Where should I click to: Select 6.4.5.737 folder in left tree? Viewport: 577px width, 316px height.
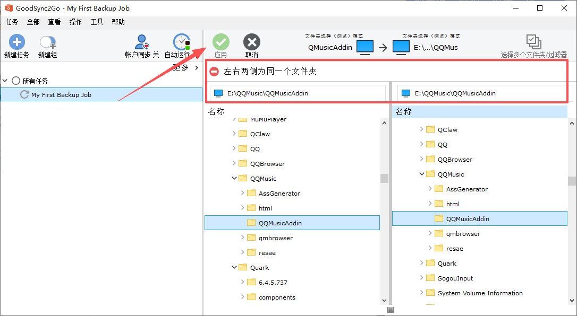273,282
